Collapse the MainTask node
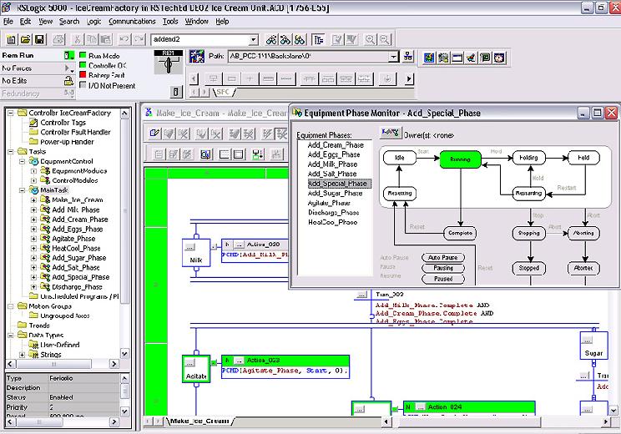Screen dimensions: 621x434 23,190
